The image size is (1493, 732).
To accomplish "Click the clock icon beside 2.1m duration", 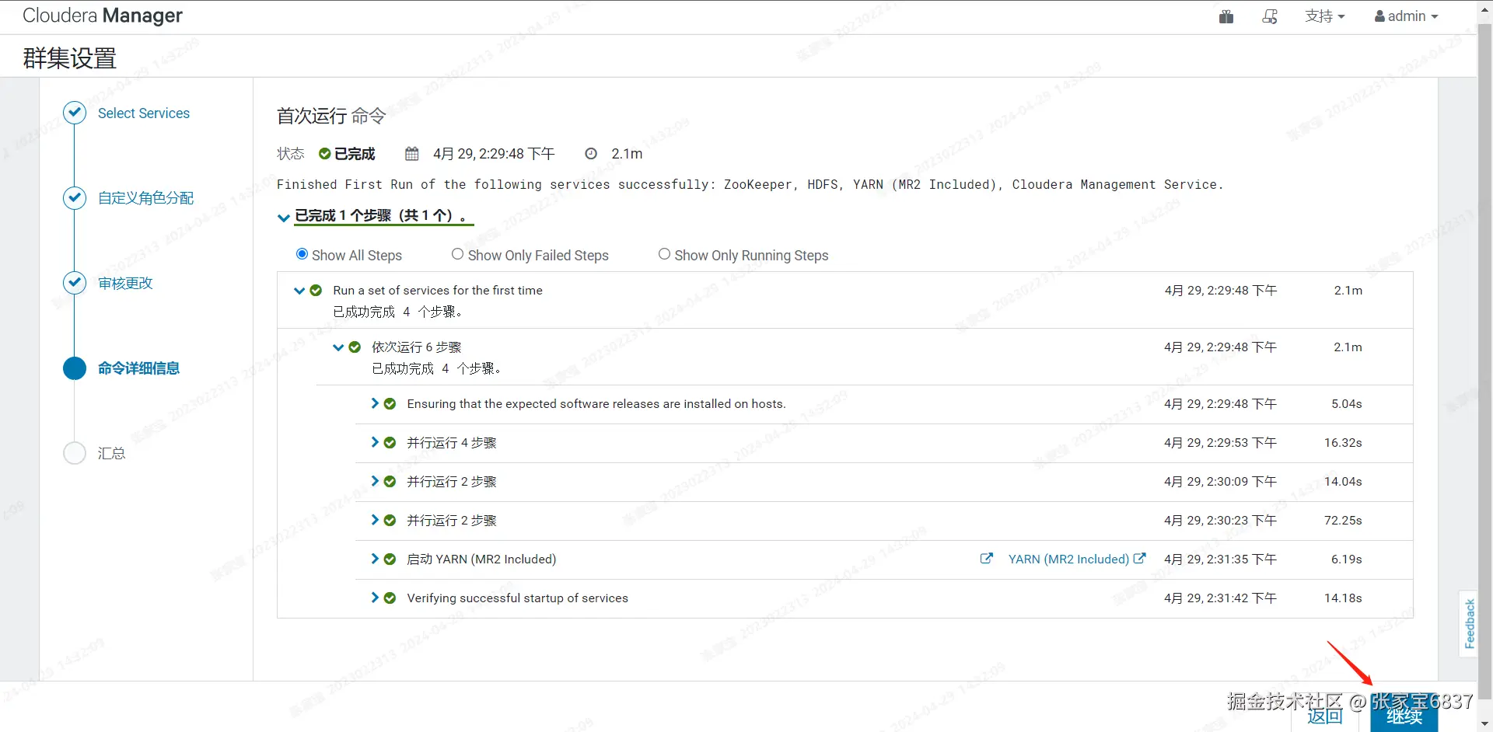I will point(591,154).
